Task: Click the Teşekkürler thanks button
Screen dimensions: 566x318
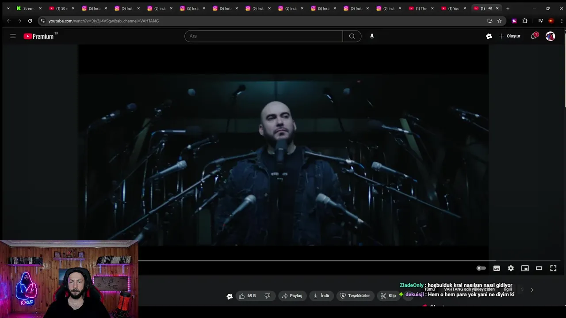Action: tap(355, 296)
